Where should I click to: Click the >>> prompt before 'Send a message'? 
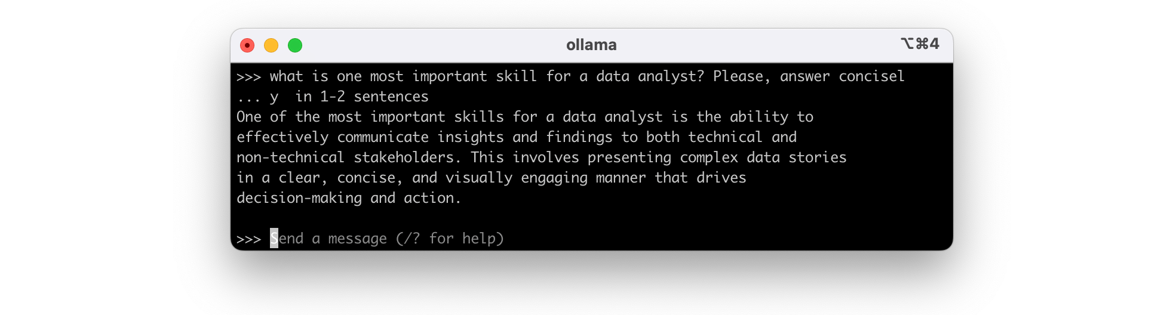click(248, 239)
